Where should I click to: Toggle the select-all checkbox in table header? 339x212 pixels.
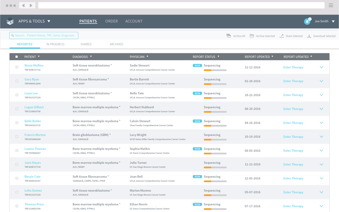[x=17, y=57]
